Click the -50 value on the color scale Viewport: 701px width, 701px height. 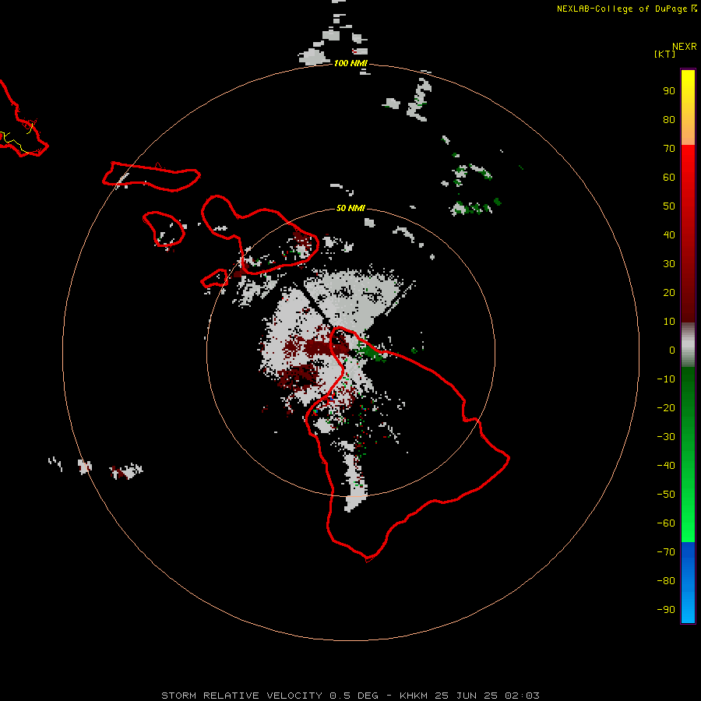coord(666,495)
